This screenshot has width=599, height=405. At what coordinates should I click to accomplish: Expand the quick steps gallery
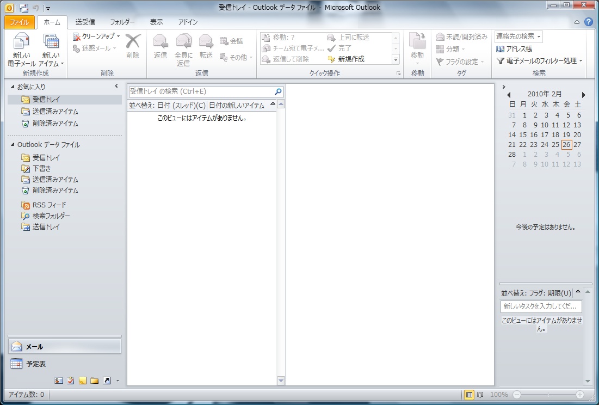[396, 59]
